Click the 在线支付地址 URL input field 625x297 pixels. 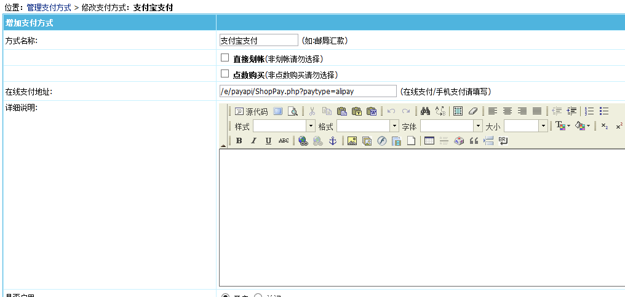[308, 91]
